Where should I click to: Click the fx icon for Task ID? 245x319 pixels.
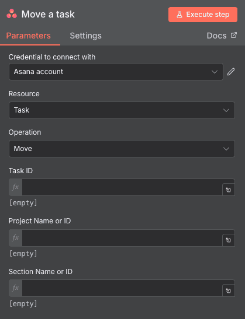click(x=16, y=187)
